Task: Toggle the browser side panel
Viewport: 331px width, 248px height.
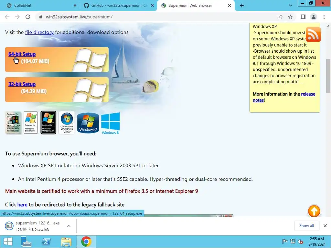Action: click(303, 17)
